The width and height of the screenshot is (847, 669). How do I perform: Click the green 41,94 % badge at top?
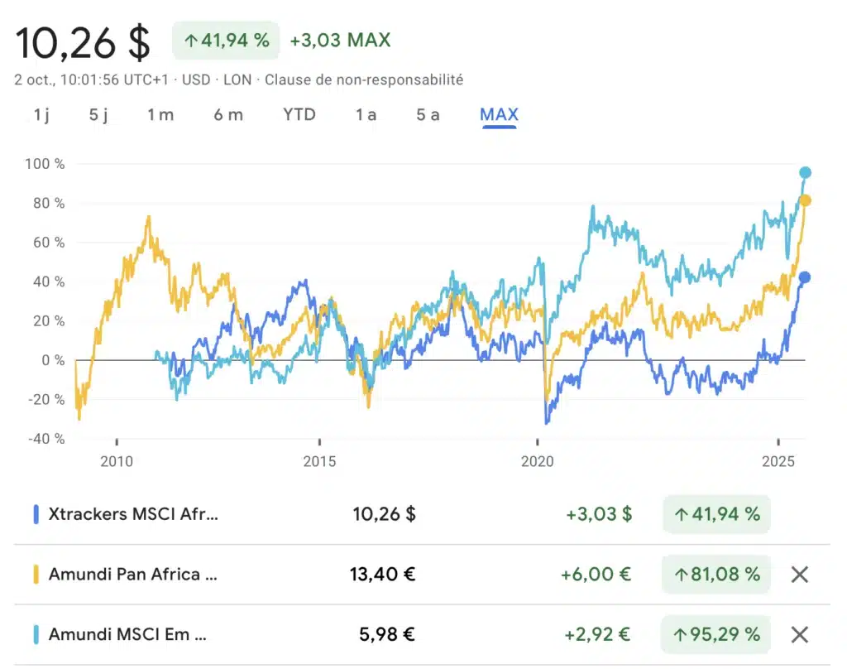coord(226,41)
